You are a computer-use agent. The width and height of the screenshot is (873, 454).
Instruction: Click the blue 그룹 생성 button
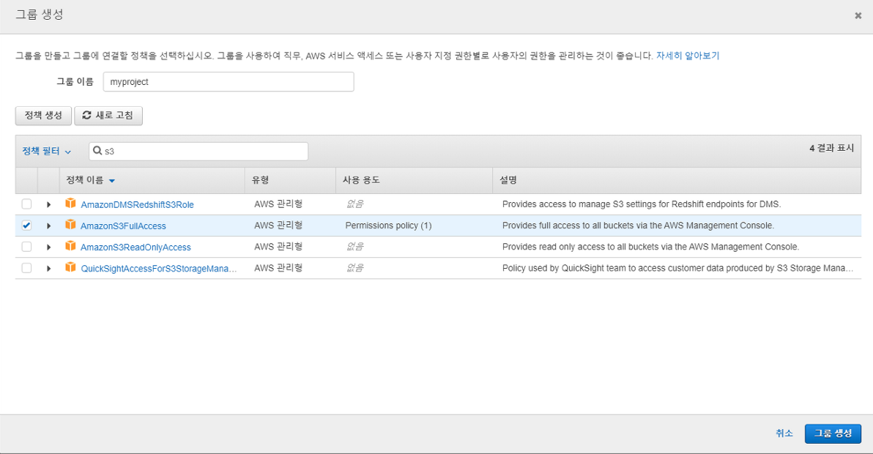(833, 433)
